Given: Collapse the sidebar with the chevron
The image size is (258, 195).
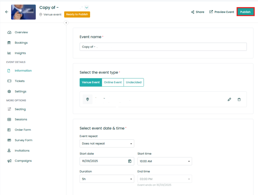Looking at the screenshot, I should [66, 23].
